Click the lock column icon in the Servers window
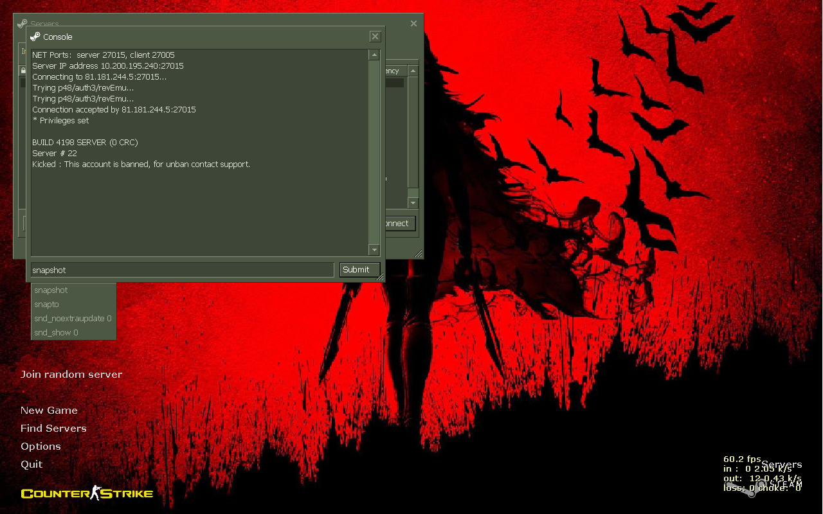The width and height of the screenshot is (823, 514). [x=23, y=71]
